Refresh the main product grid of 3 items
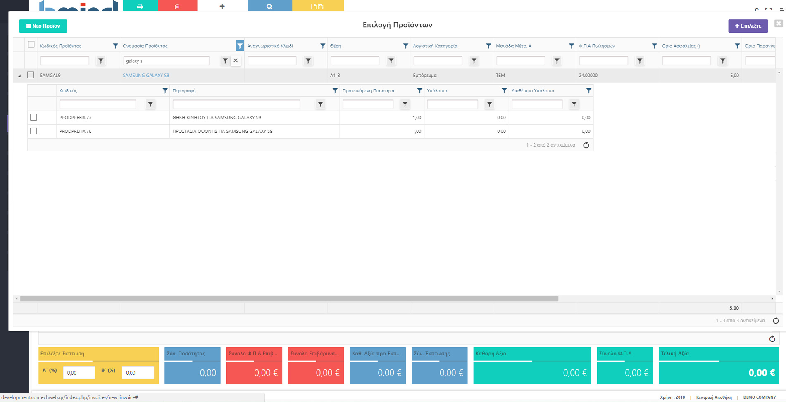The image size is (786, 402). (x=776, y=321)
